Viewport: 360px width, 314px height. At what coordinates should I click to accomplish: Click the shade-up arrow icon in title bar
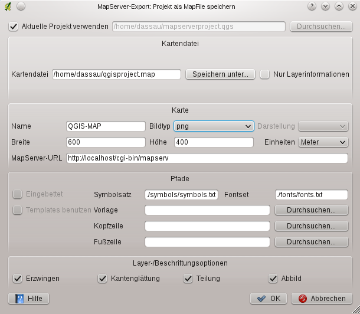pyautogui.click(x=339, y=6)
